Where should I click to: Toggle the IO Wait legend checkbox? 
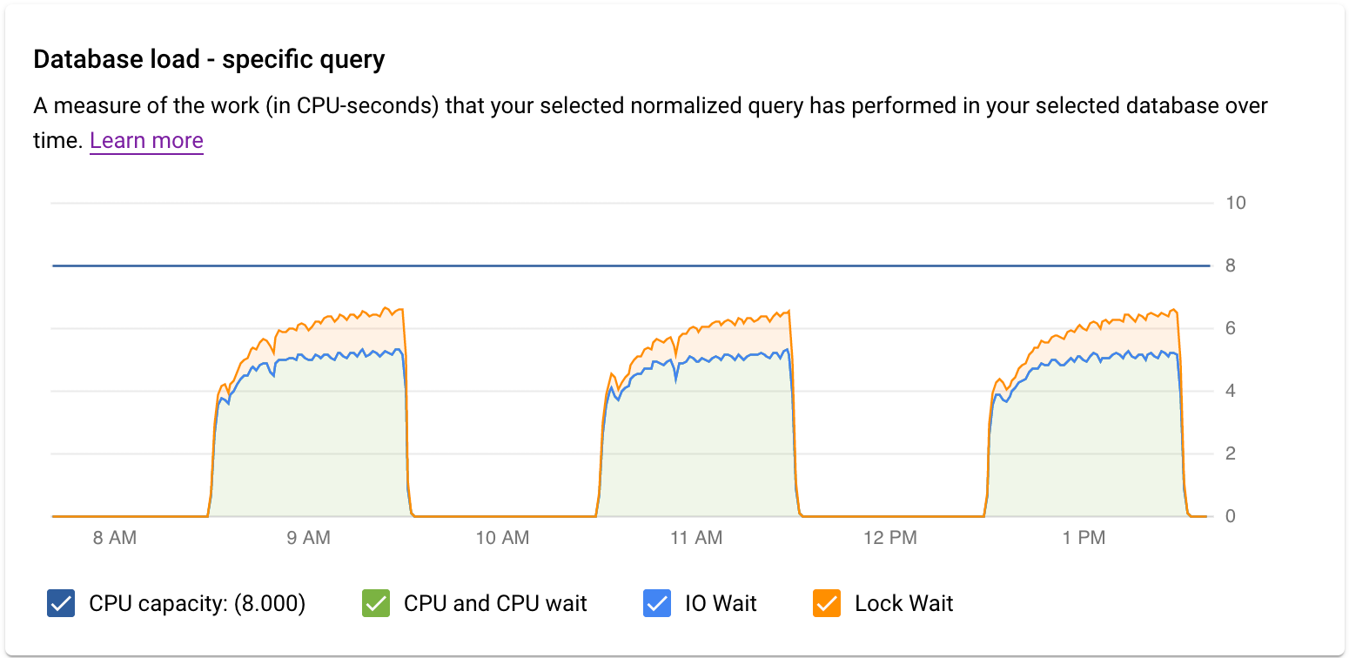657,603
